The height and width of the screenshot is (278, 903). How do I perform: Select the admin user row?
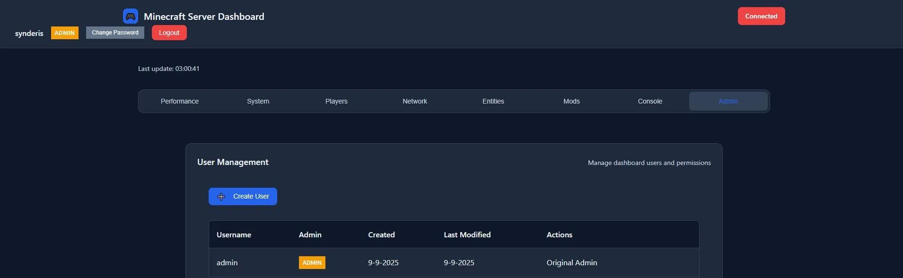click(454, 262)
